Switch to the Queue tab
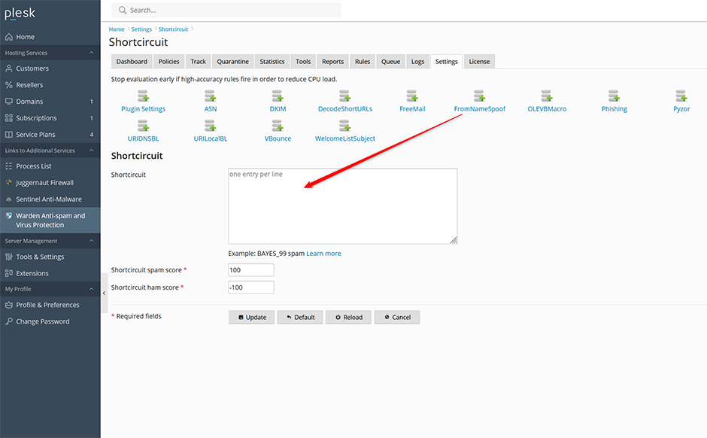The image size is (707, 438). 390,62
